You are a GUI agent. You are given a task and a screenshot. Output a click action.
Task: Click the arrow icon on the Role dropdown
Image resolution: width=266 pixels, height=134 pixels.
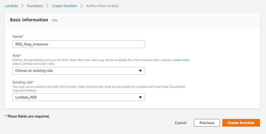click(140, 71)
